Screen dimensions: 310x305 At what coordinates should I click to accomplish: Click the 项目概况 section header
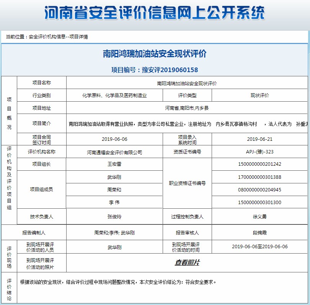click(9, 113)
